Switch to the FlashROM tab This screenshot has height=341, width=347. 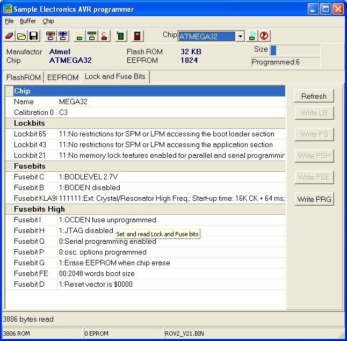tap(24, 77)
